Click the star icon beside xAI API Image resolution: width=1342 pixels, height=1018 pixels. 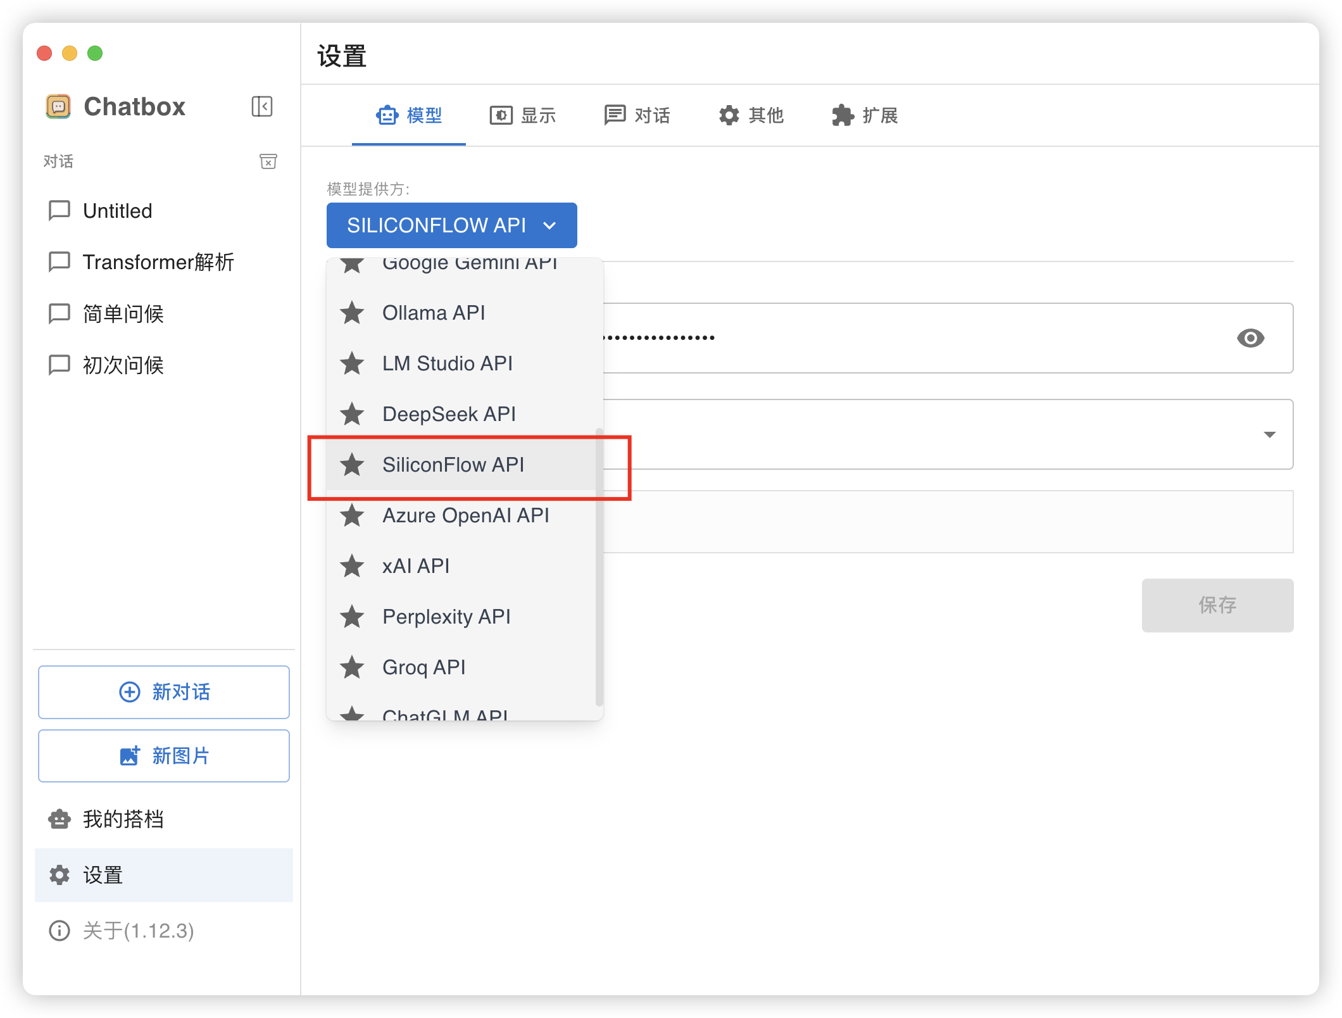tap(352, 566)
